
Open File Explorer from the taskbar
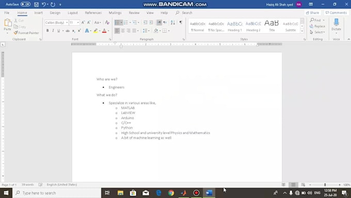(120, 193)
